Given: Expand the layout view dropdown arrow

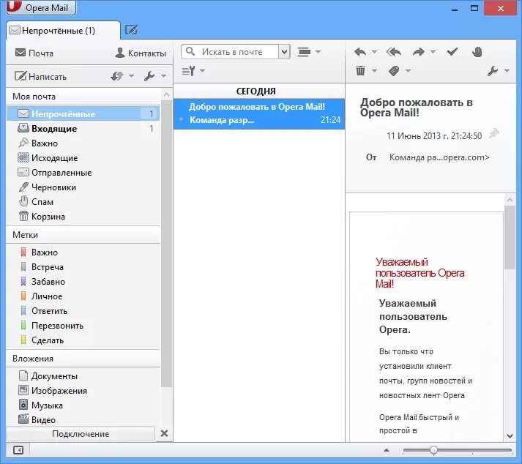Looking at the screenshot, I should coord(318,52).
